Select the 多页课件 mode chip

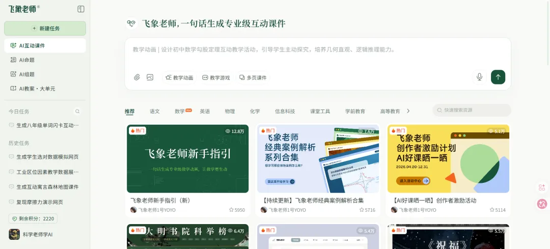point(253,77)
